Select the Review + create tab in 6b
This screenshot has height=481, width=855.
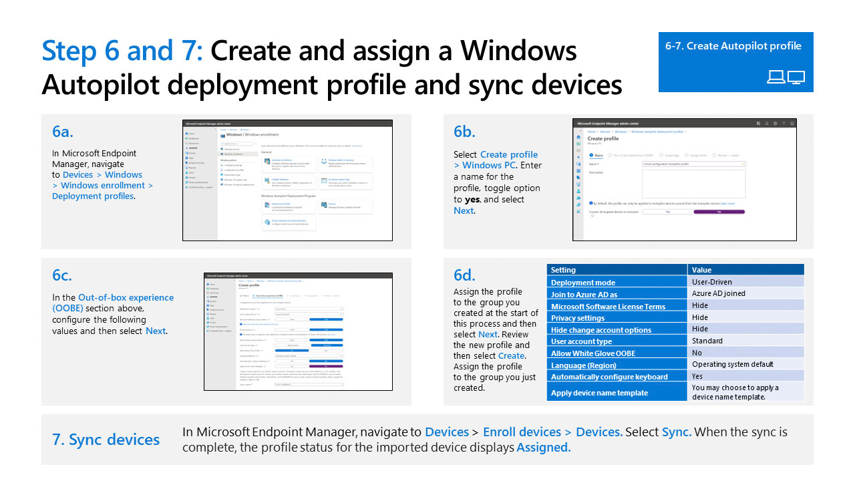pos(725,156)
